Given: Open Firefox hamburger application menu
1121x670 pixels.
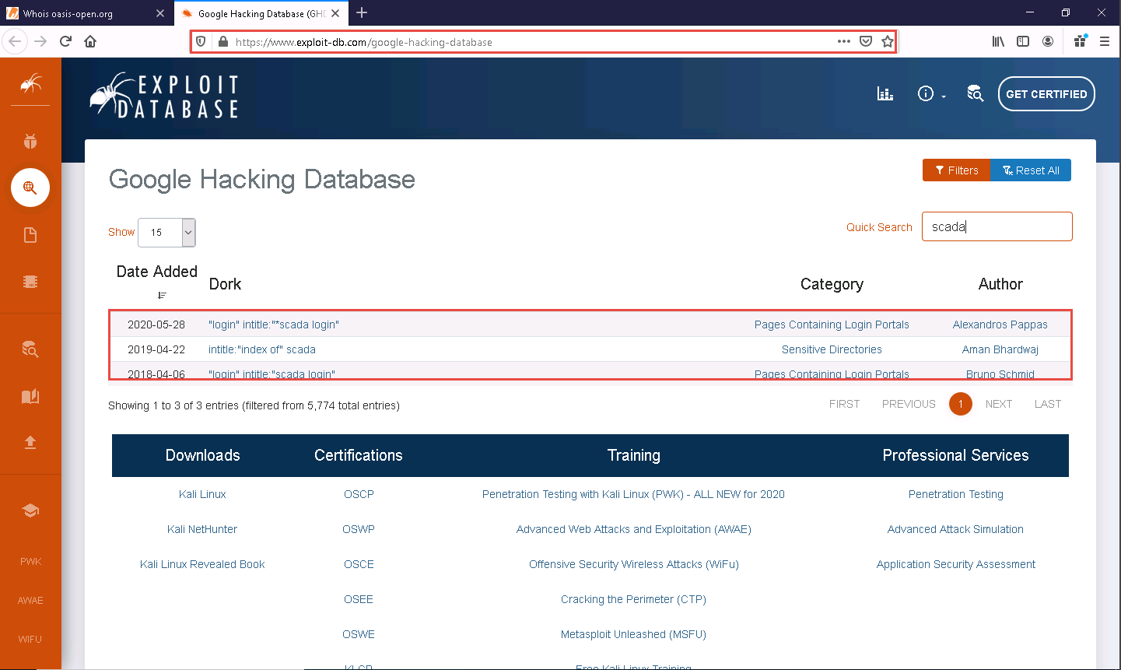Looking at the screenshot, I should coord(1104,42).
